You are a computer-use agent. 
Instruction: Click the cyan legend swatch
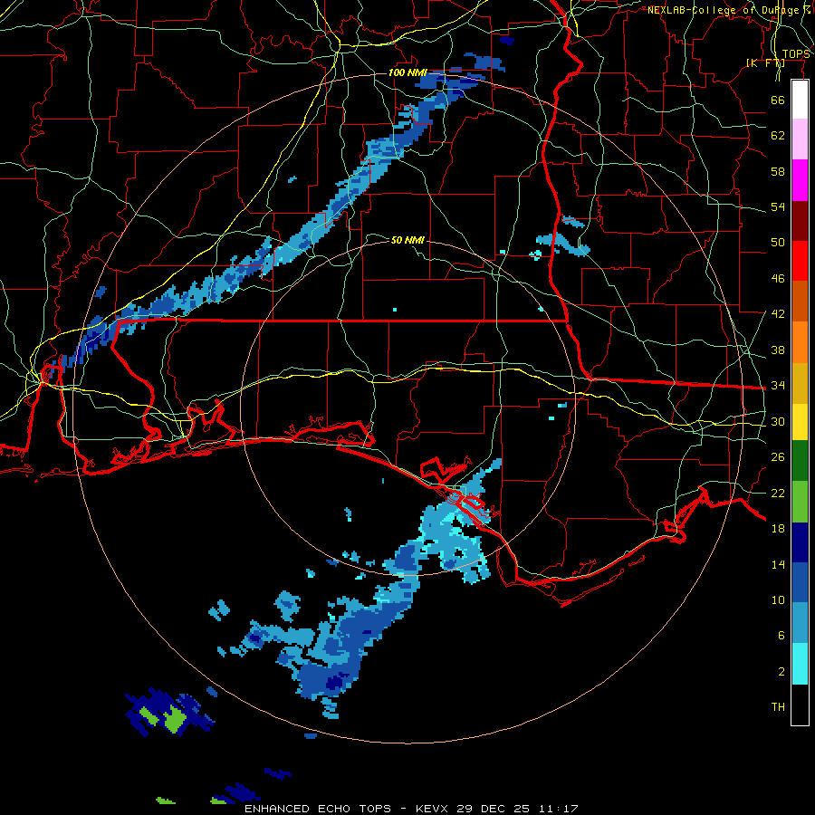tap(800, 664)
